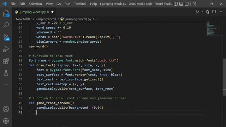Expand the run options dropdown arrow
This screenshot has height=127, width=226.
point(202,12)
